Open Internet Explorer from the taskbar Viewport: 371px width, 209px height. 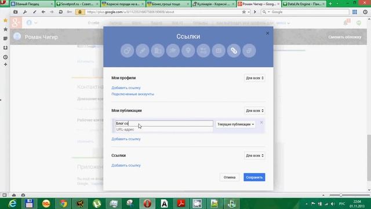click(x=12, y=204)
